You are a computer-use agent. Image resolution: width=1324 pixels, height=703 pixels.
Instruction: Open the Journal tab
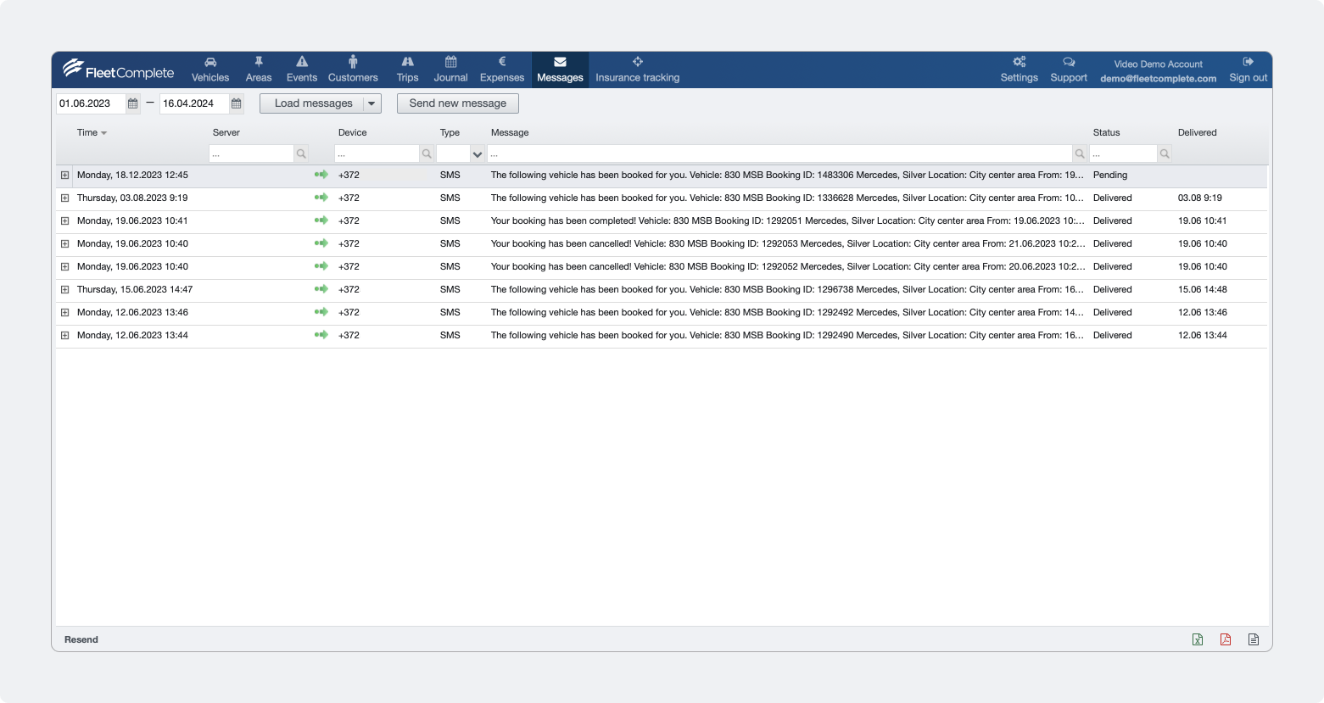pos(450,70)
